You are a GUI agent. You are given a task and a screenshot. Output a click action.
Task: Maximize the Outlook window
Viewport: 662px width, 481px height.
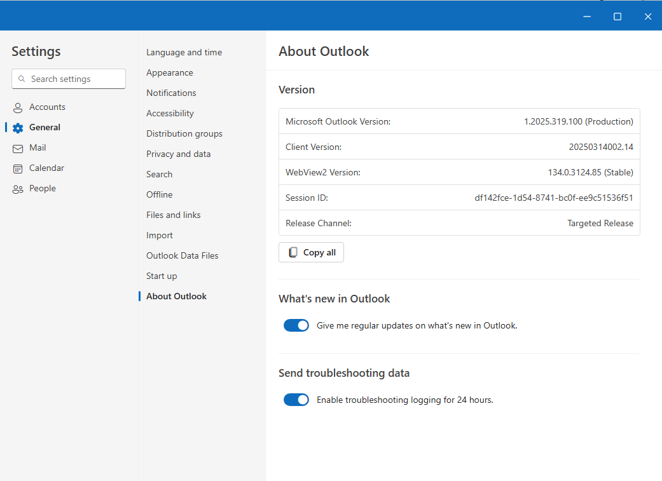[x=617, y=17]
